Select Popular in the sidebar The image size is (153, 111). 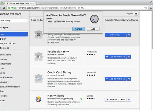[x=3, y=39]
